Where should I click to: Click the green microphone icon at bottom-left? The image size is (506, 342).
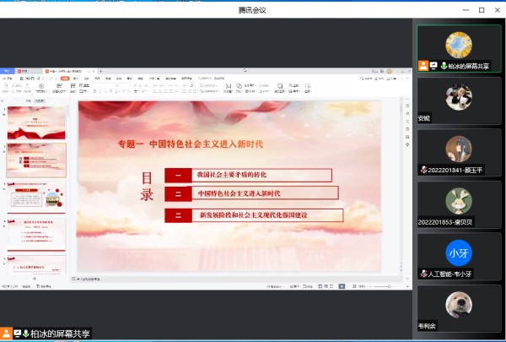pyautogui.click(x=26, y=334)
